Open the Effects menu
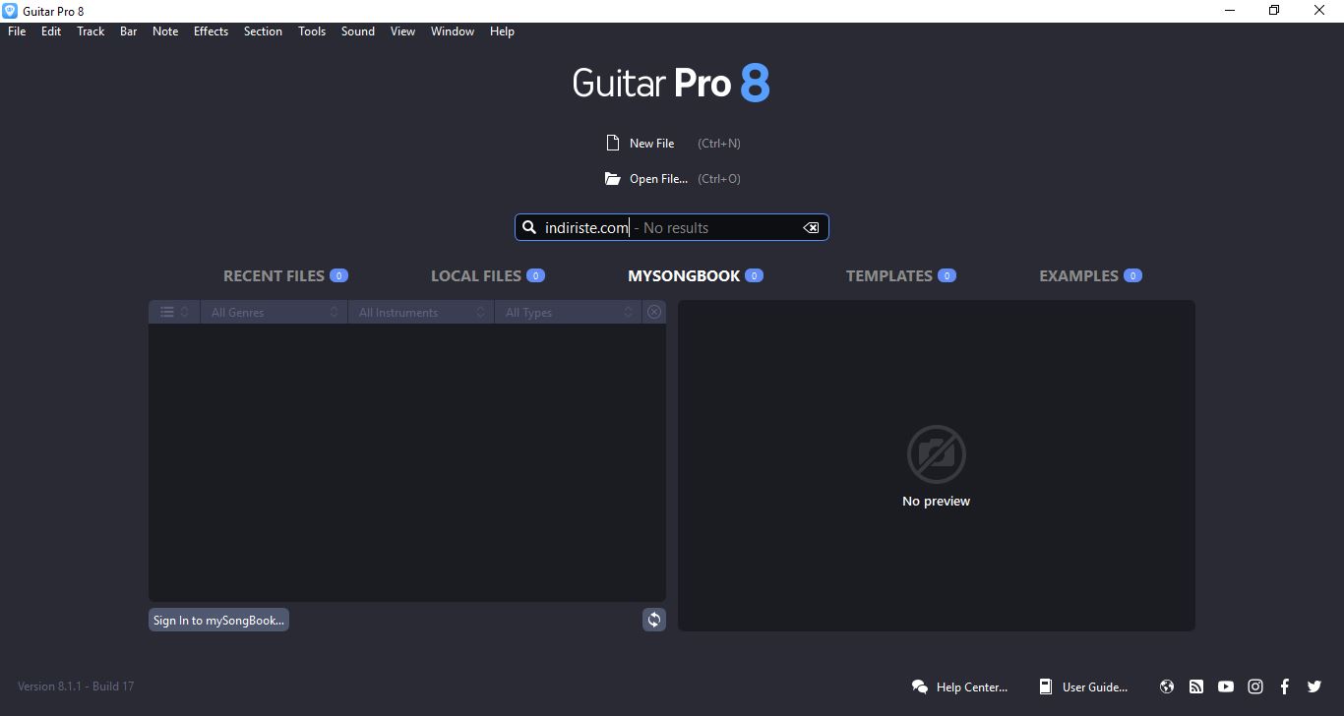1344x716 pixels. [211, 31]
